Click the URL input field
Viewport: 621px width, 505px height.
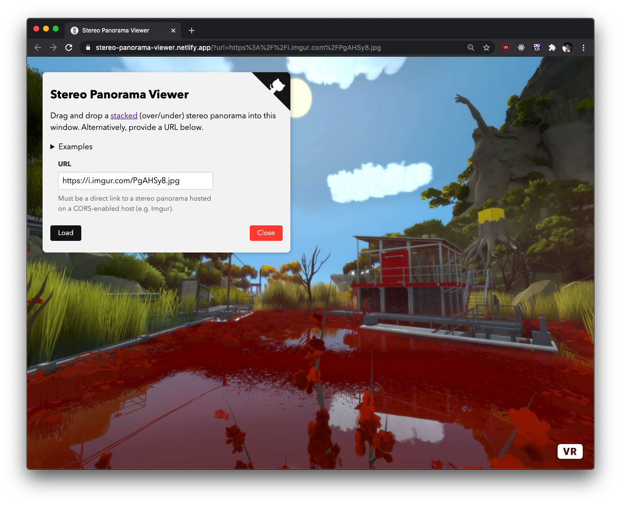(x=136, y=180)
